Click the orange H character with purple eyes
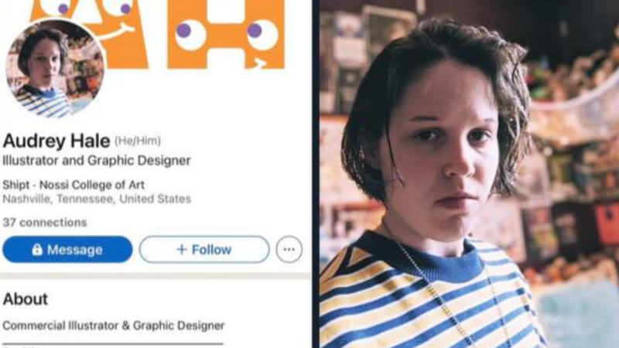 click(226, 34)
